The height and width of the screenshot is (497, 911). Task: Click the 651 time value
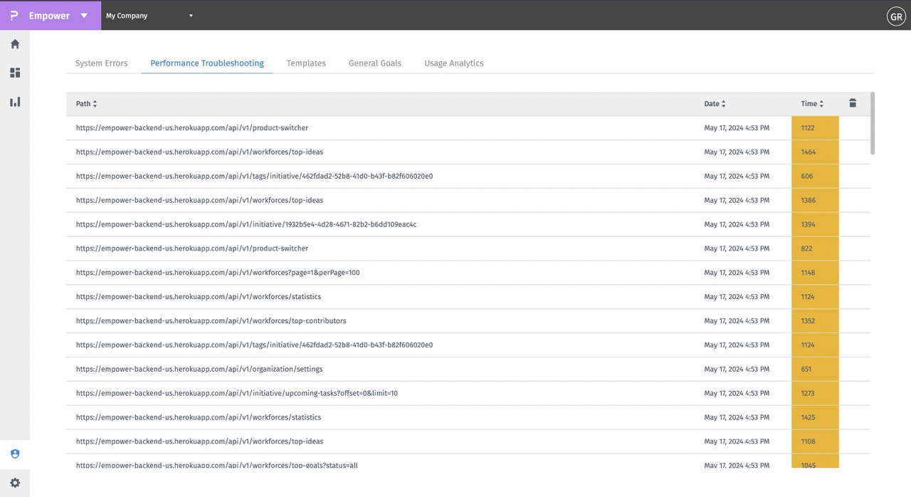click(806, 370)
